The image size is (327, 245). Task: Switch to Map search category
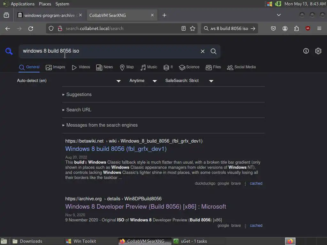click(127, 67)
